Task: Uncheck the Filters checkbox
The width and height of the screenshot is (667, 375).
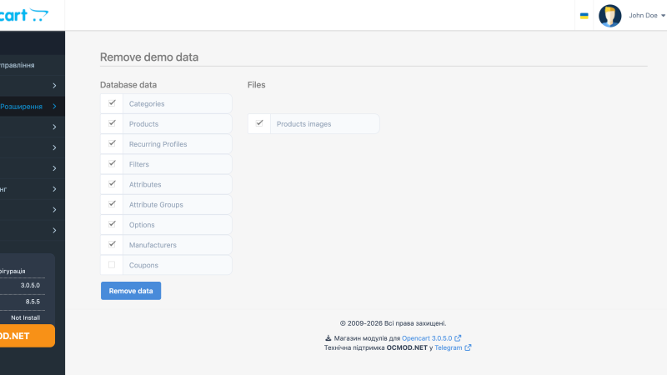Action: tap(112, 163)
